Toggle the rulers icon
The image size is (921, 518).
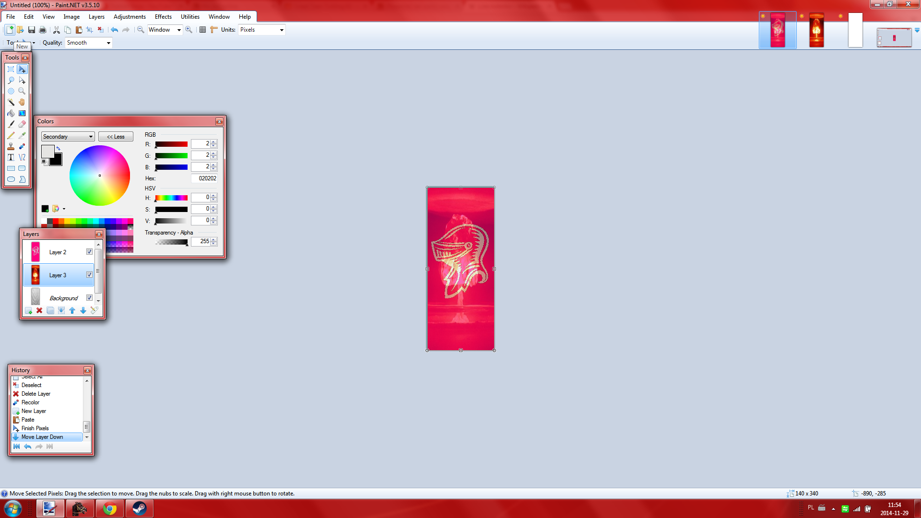[x=214, y=30]
